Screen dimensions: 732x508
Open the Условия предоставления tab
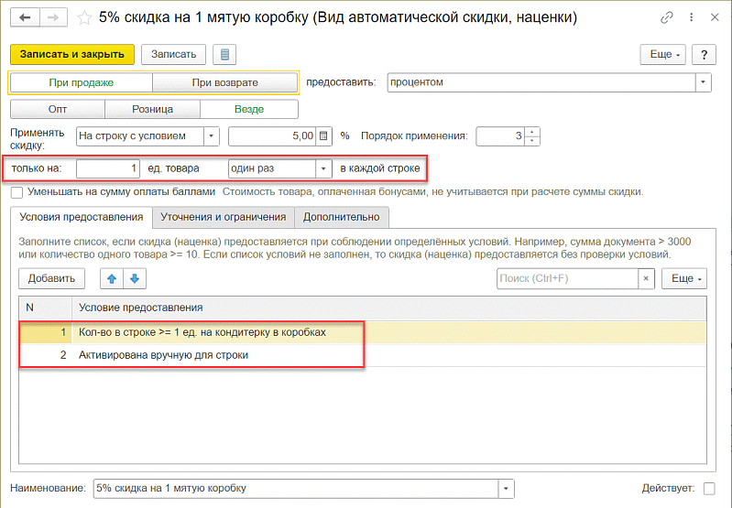coord(82,217)
